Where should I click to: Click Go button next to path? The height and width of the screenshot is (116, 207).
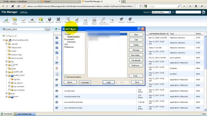48,29
